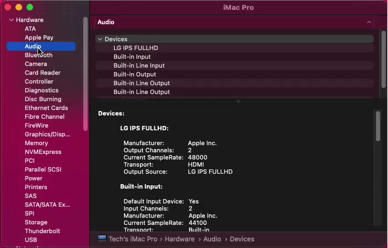
Task: Click the Audio column sort chevron
Action: (369, 22)
